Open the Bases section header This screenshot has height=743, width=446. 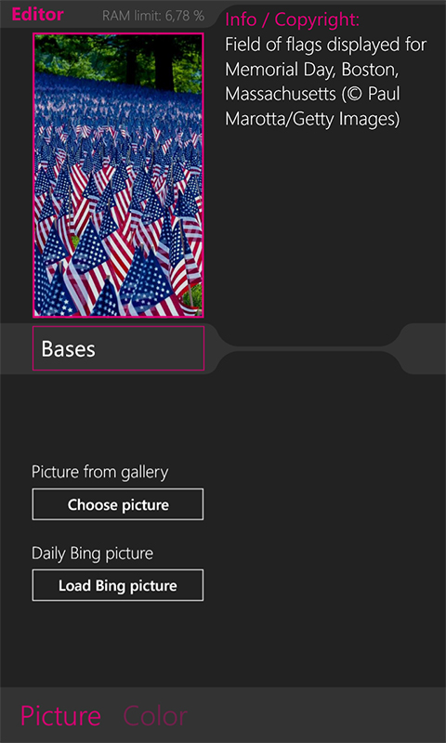coord(118,348)
